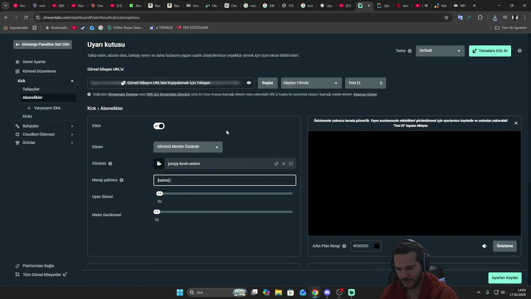
Task: Click the Uyarı Süresi slider handle
Action: pyautogui.click(x=159, y=194)
